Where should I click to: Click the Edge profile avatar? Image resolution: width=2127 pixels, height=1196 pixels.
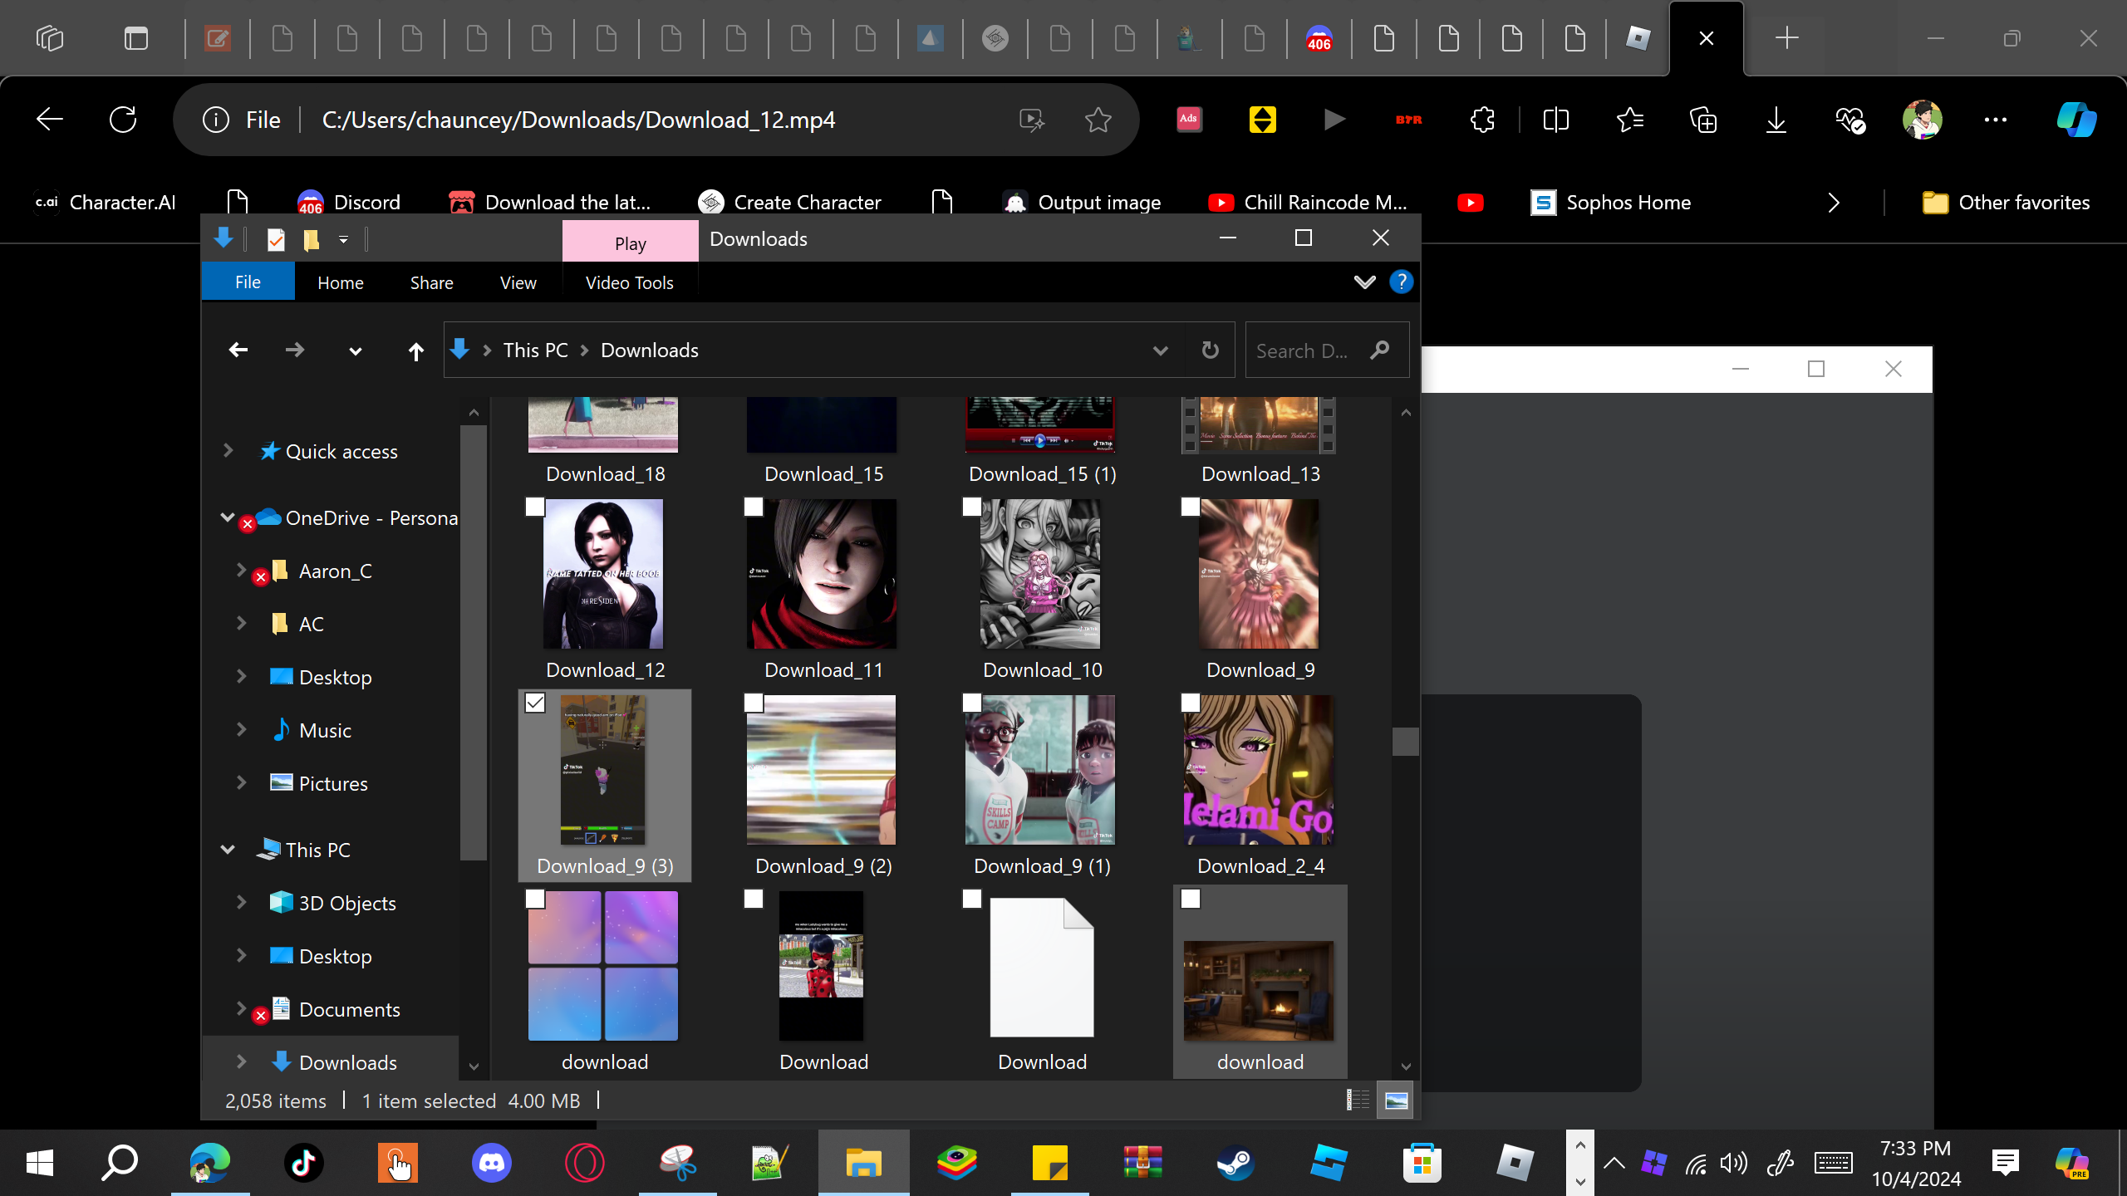[x=1923, y=120]
